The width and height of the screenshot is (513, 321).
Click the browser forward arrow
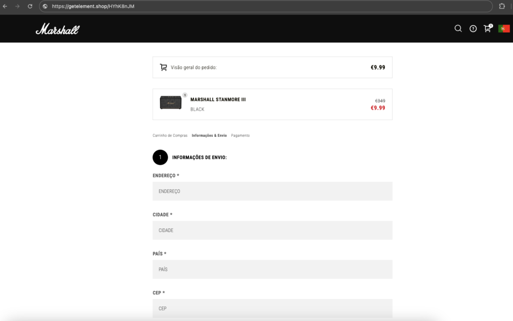18,6
